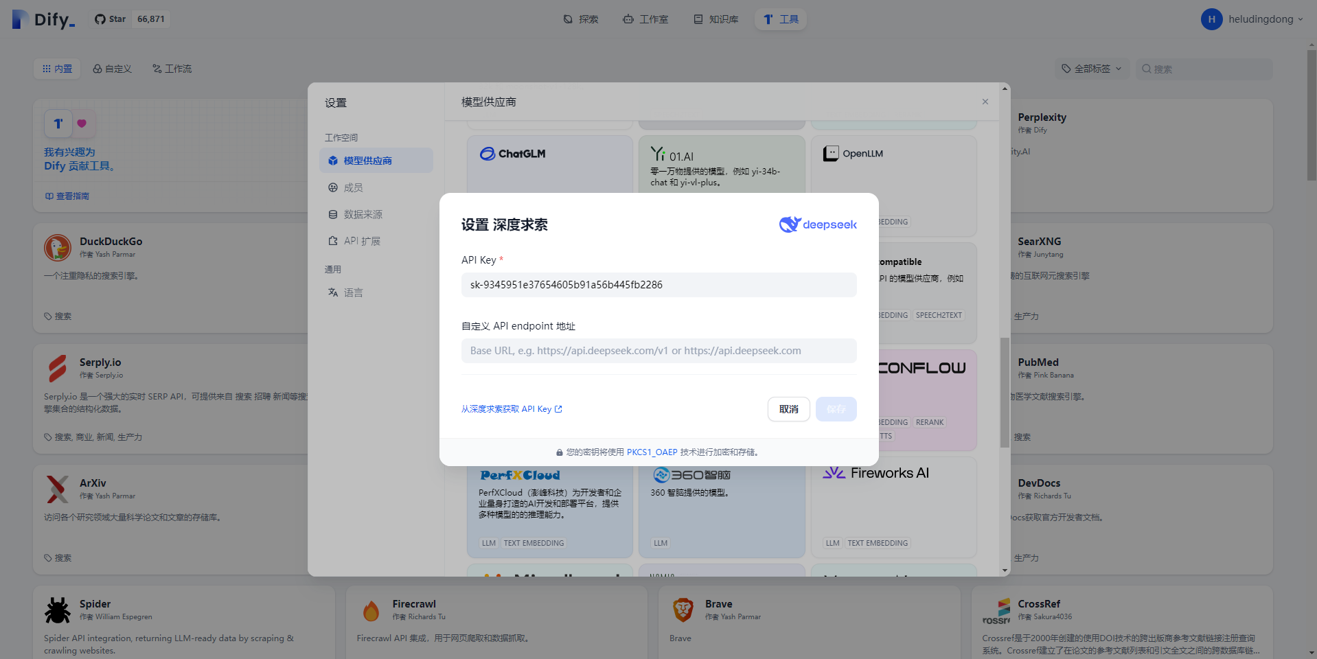This screenshot has height=659, width=1317.
Task: Click the settings panel scrollbar thumb
Action: [x=1005, y=392]
